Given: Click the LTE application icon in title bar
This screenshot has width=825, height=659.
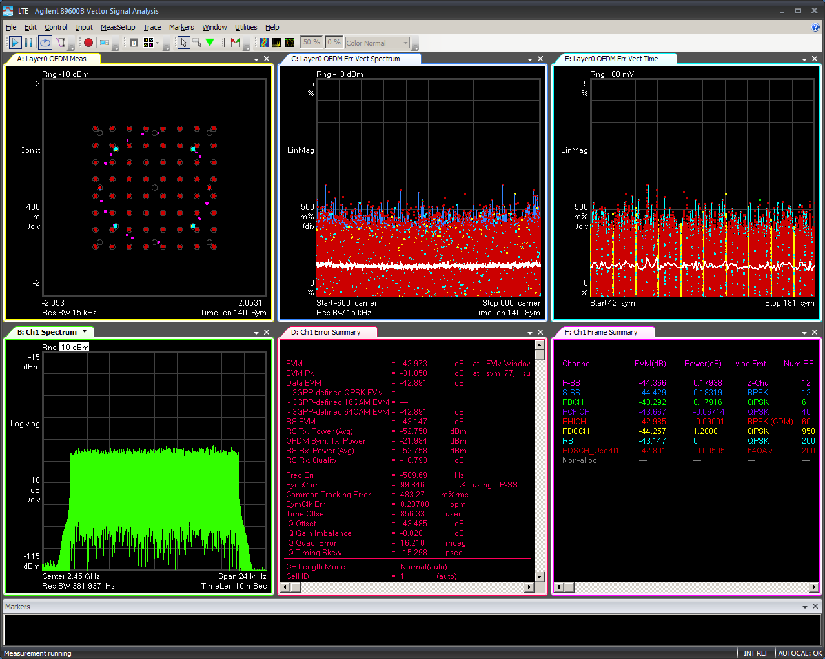Looking at the screenshot, I should 8,11.
